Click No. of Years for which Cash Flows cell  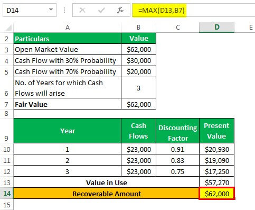68,88
